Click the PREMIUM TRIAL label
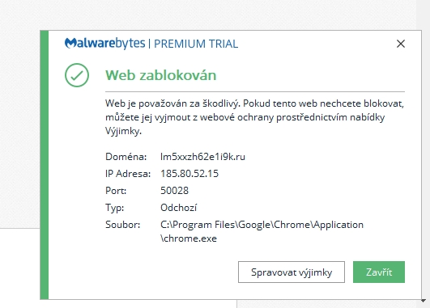 (x=196, y=44)
